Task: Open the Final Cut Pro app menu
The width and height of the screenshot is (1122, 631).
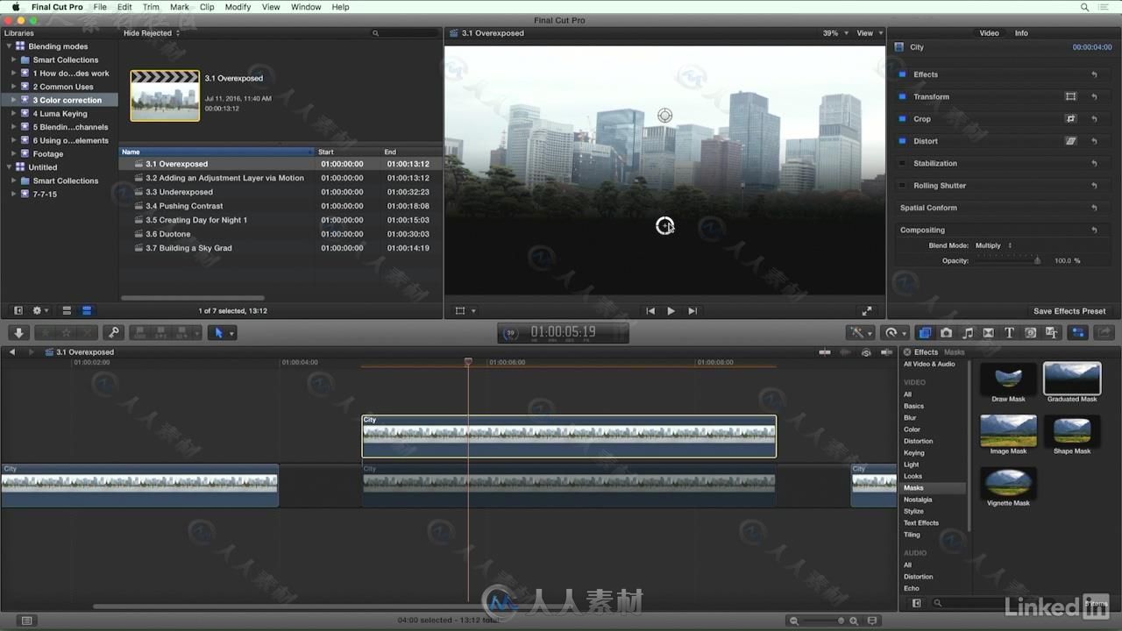Action: (57, 7)
